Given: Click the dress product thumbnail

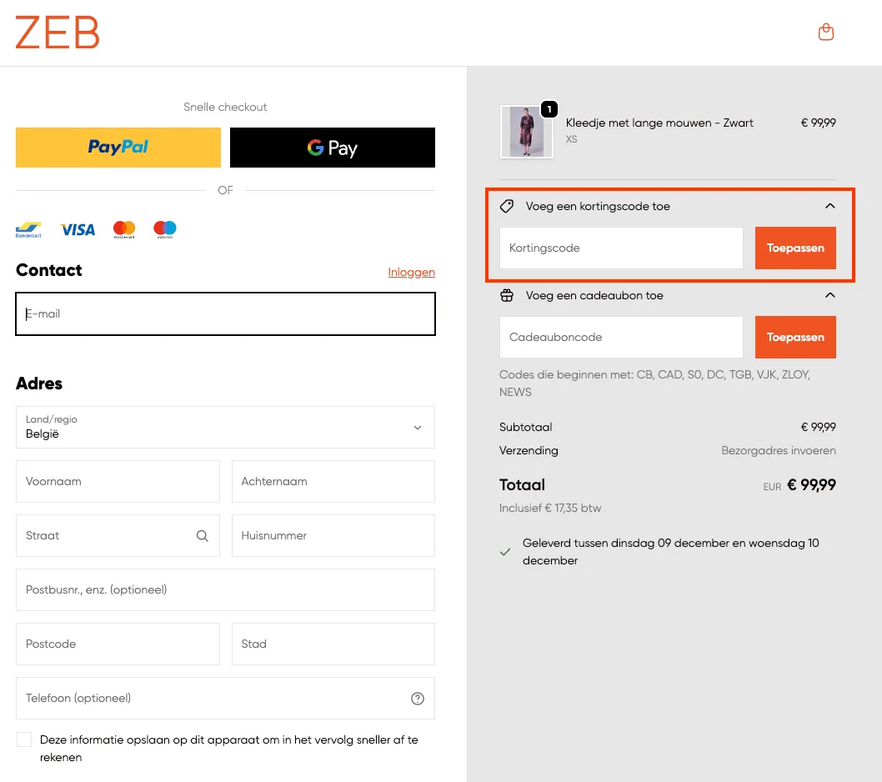Looking at the screenshot, I should 526,132.
